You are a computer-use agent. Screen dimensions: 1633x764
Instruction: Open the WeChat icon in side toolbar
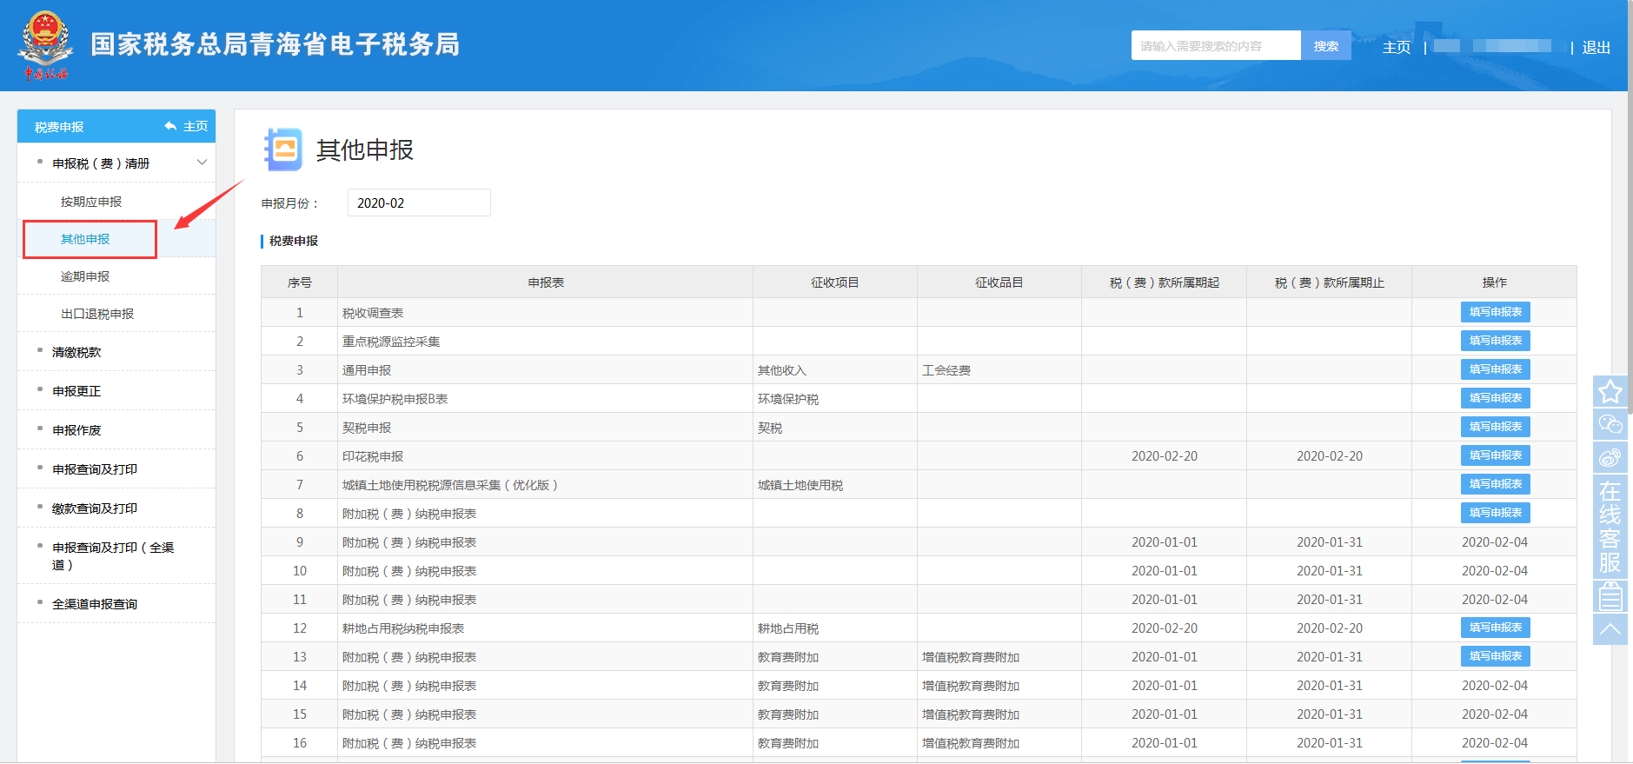click(1610, 424)
